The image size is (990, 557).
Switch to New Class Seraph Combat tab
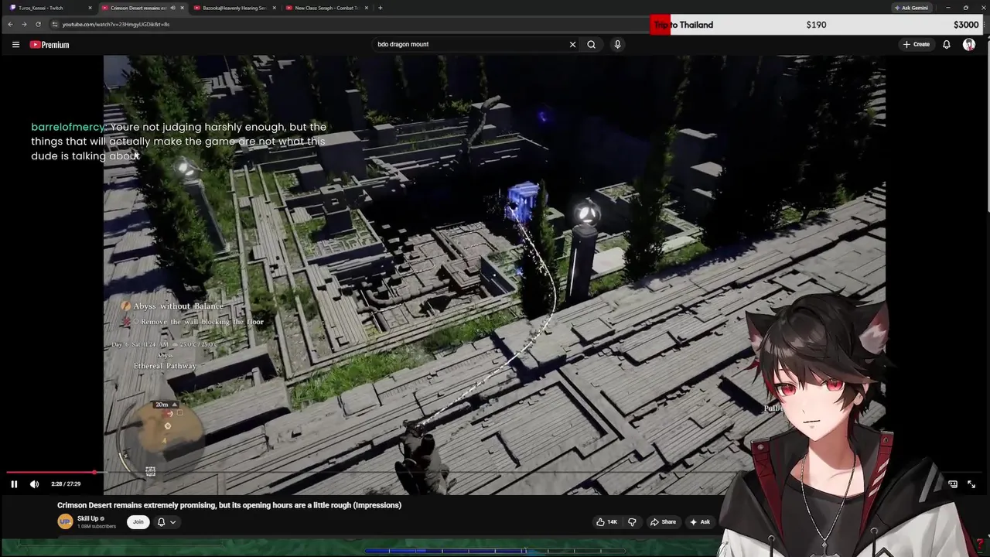tap(325, 8)
